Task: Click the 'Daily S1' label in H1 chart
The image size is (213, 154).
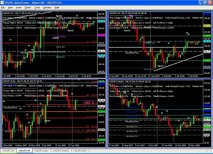Action: [60, 57]
